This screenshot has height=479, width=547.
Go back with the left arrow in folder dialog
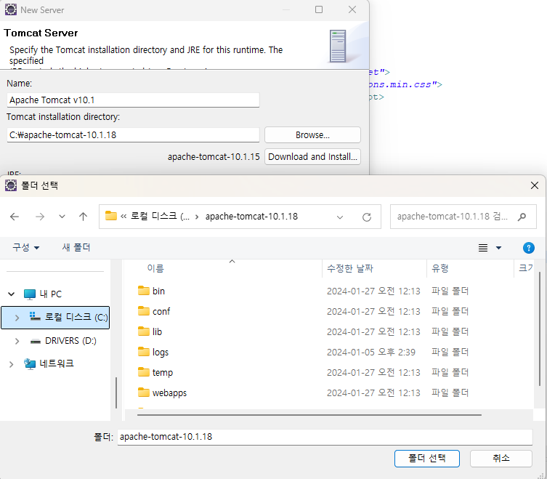15,217
